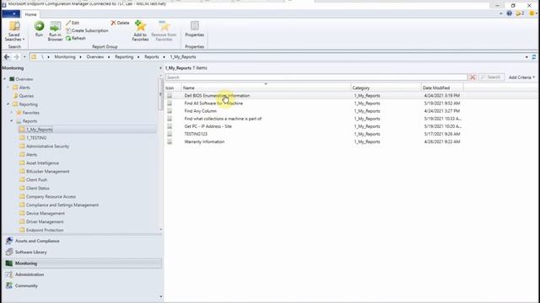Image resolution: width=540 pixels, height=303 pixels.
Task: Collapse the ribbon with the up arrow
Action: tap(500, 13)
